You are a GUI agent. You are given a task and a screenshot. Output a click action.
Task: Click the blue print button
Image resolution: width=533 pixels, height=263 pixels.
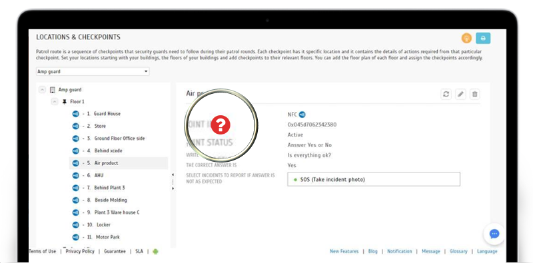pos(483,38)
